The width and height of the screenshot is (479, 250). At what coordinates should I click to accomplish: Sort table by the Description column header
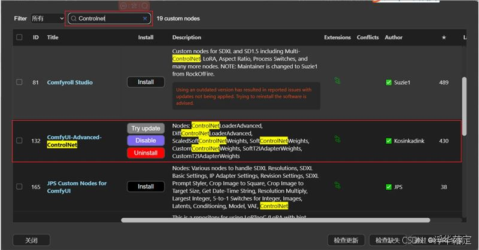click(x=187, y=37)
